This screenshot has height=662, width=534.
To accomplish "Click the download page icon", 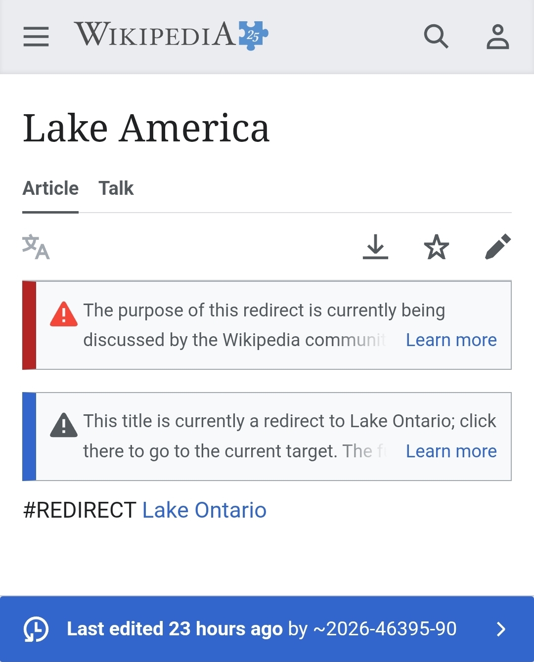I will click(x=375, y=247).
